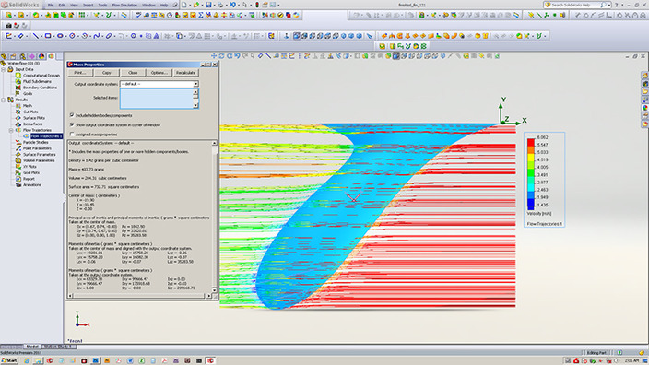Screen dimensions: 649x365
Task: Click the SolidWorks Help search magnifier icon
Action: (603, 5)
